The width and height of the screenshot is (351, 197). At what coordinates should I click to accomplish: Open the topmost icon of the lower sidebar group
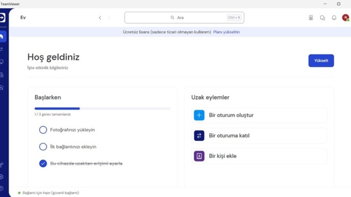[x=2, y=165]
